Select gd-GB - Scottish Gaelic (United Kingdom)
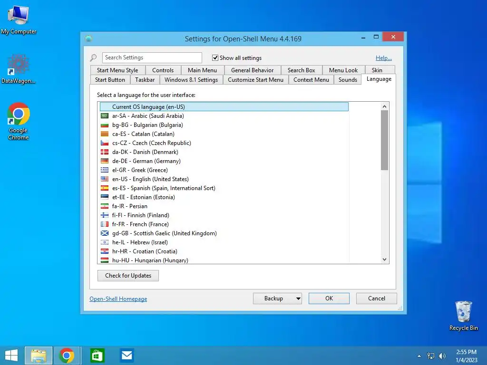Image resolution: width=487 pixels, height=365 pixels. point(224,233)
